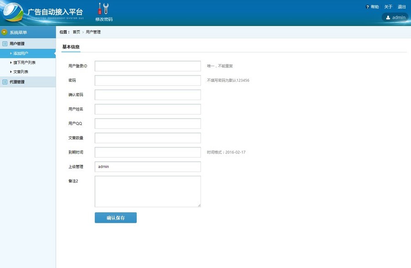Viewport: 411px width, 268px height.
Task: Go to 首页 in the breadcrumb
Action: (x=76, y=32)
